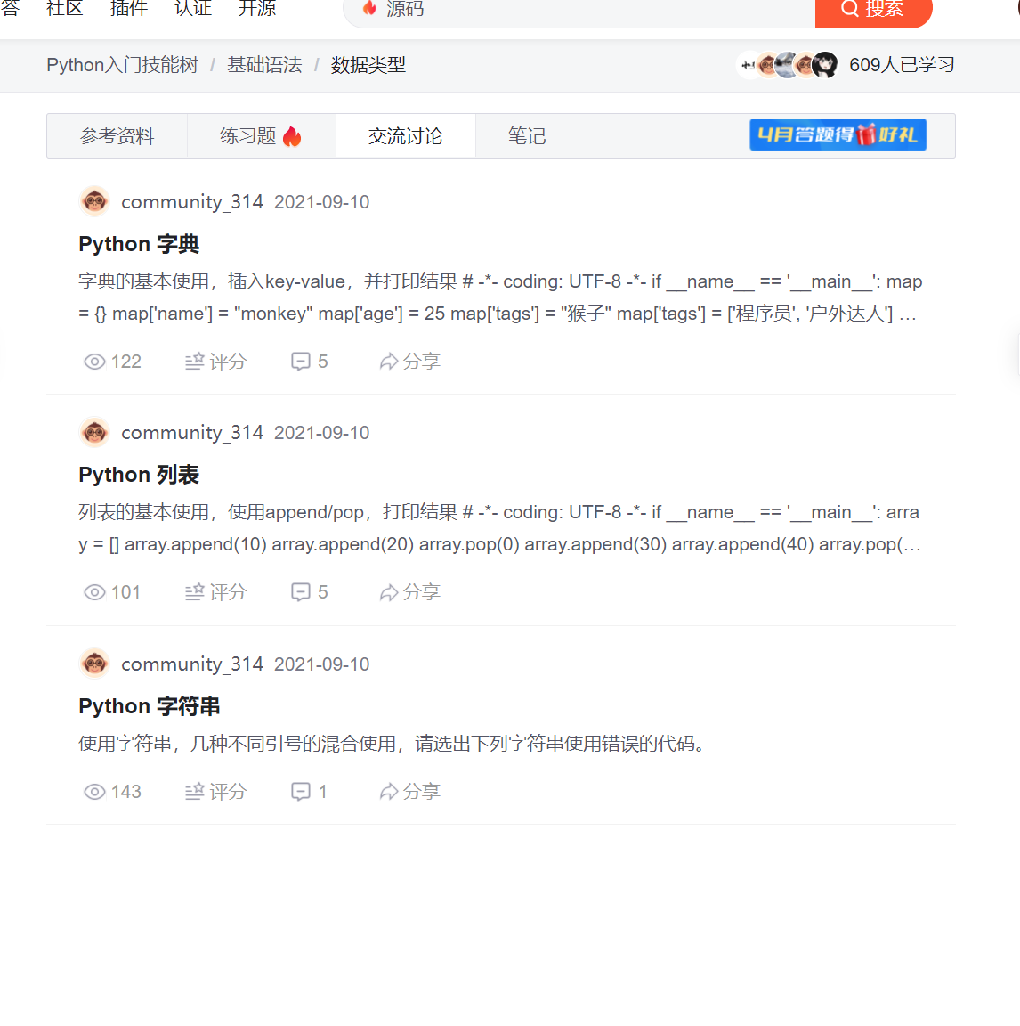Screen dimensions: 1020x1026
Task: Click the orange 搜索 button
Action: 873,10
